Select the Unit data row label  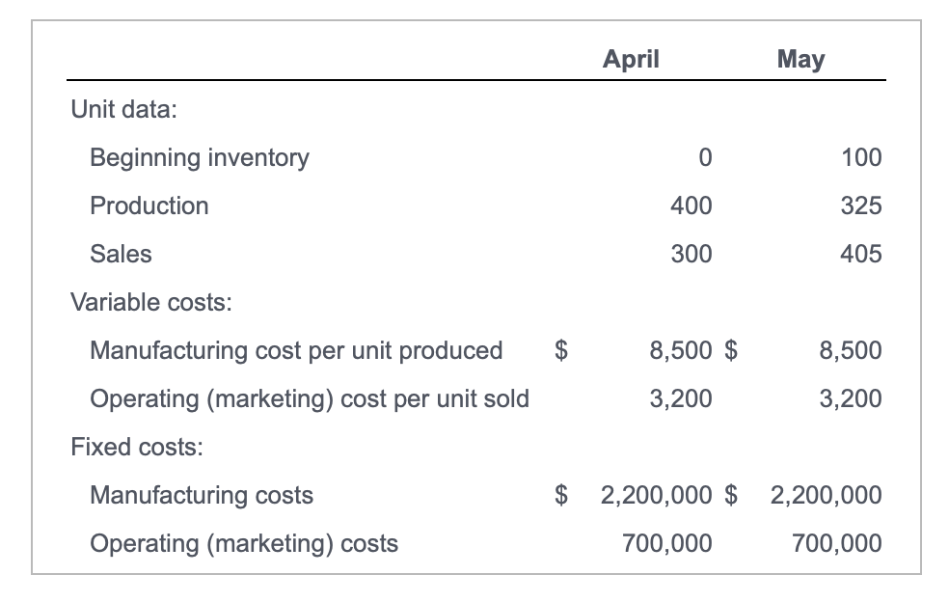[115, 109]
